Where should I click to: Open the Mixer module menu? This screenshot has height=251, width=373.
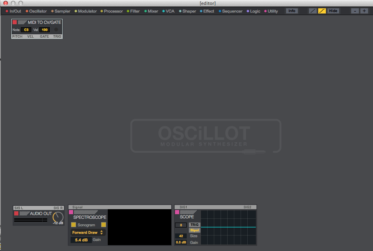(151, 11)
